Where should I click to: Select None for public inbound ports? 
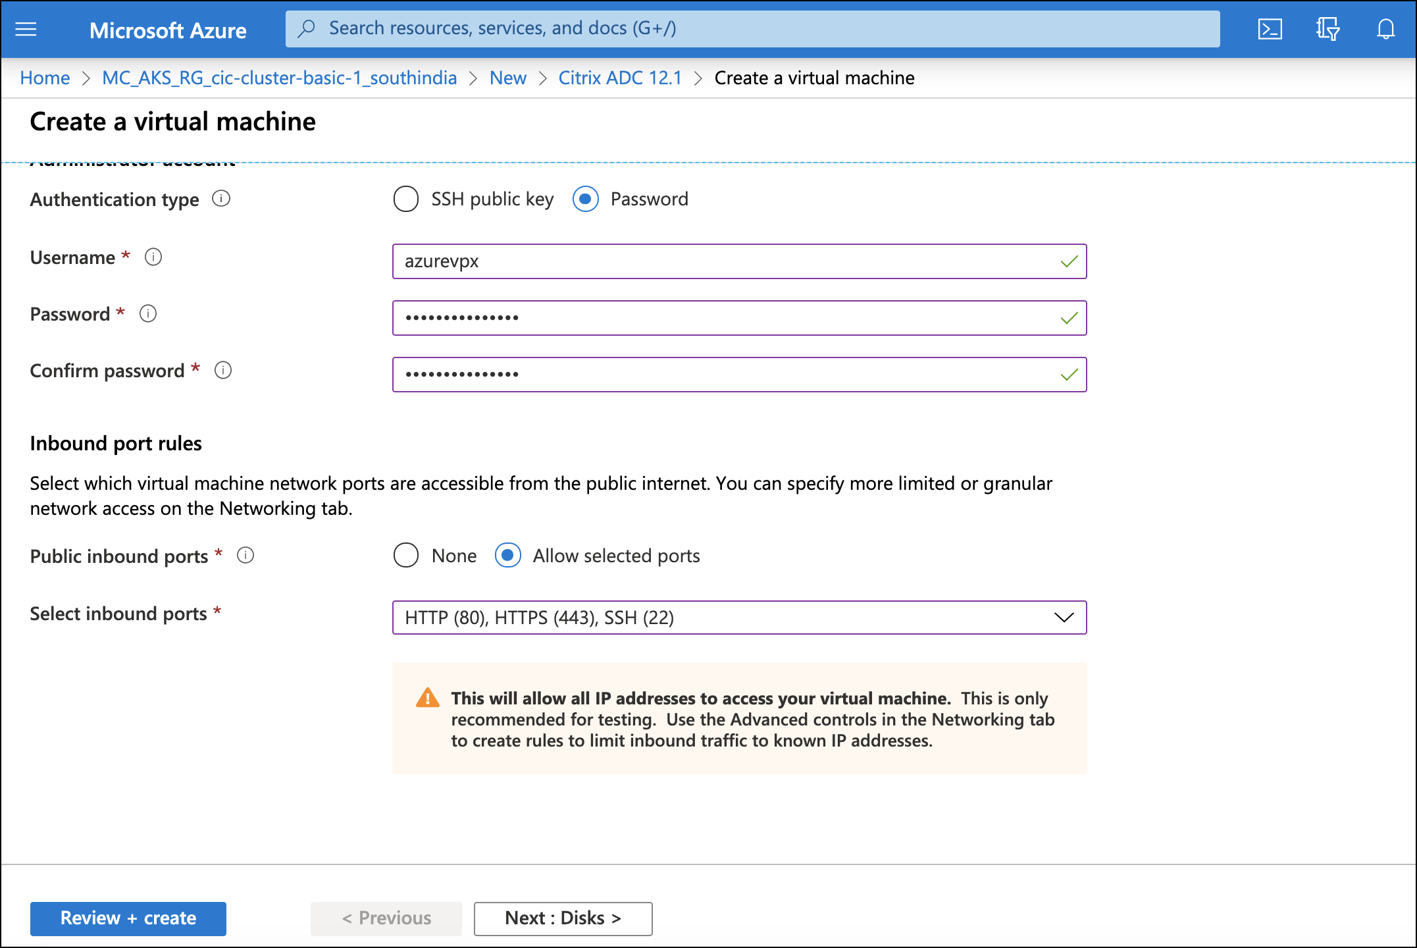pyautogui.click(x=405, y=556)
